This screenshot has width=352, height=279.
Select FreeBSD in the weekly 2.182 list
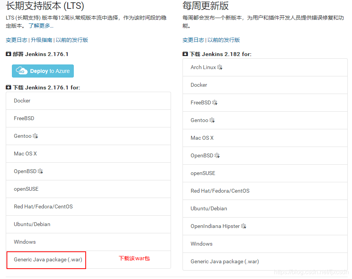[265, 103]
